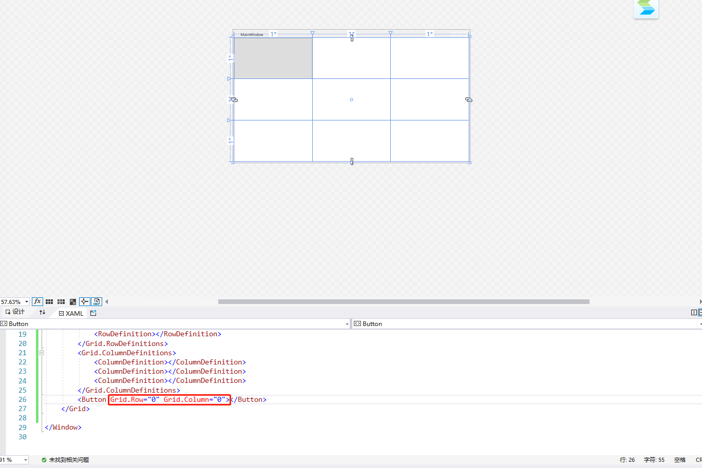Viewport: 702px width, 468px height.
Task: Toggle the fx effects button in designer toolbar
Action: (x=37, y=302)
